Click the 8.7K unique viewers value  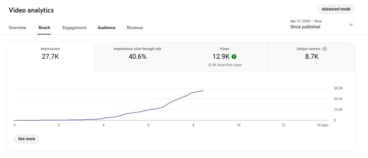point(312,57)
